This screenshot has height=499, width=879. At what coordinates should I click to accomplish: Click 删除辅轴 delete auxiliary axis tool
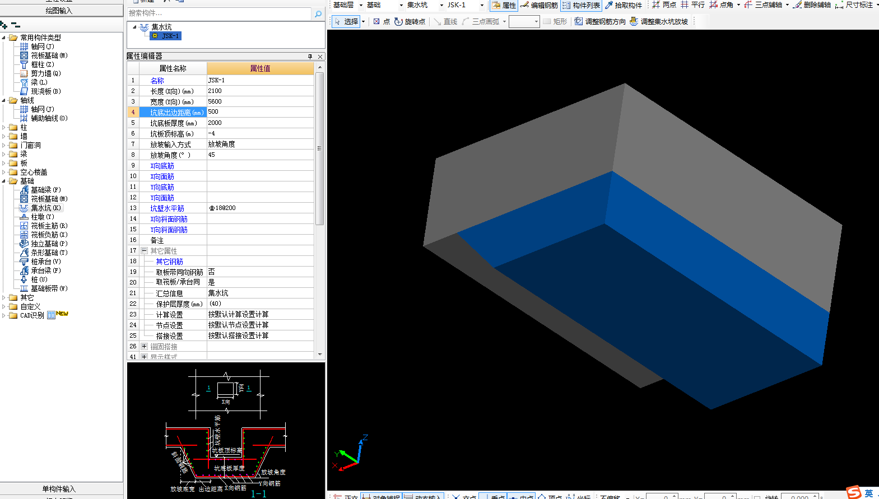tap(812, 5)
